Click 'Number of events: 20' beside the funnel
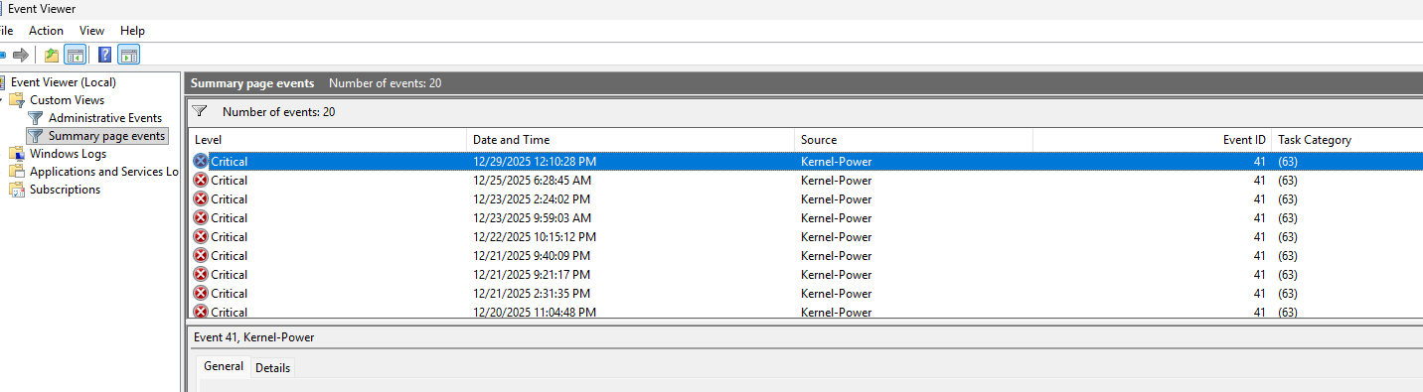This screenshot has width=1423, height=392. coord(278,112)
